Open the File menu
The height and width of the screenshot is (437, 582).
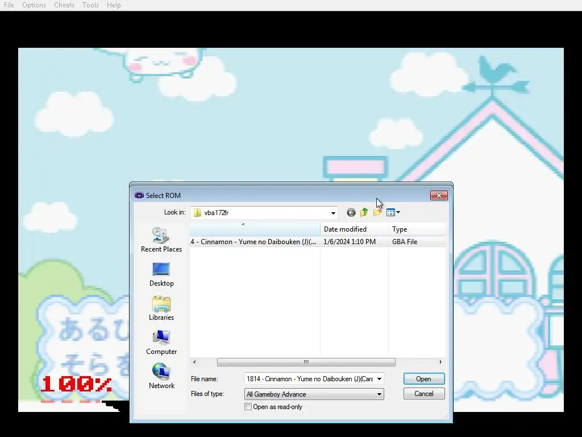[9, 5]
